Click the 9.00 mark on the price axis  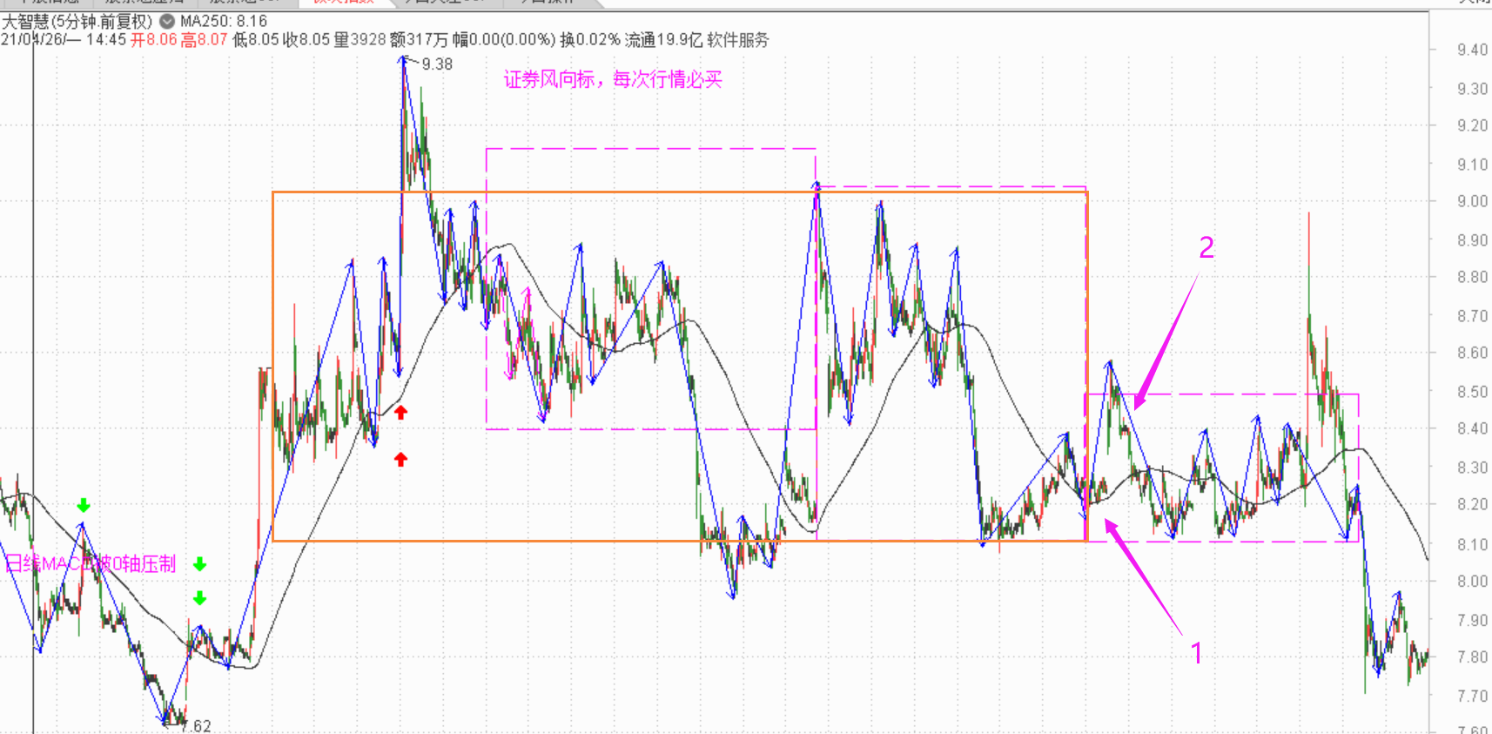pos(1472,201)
